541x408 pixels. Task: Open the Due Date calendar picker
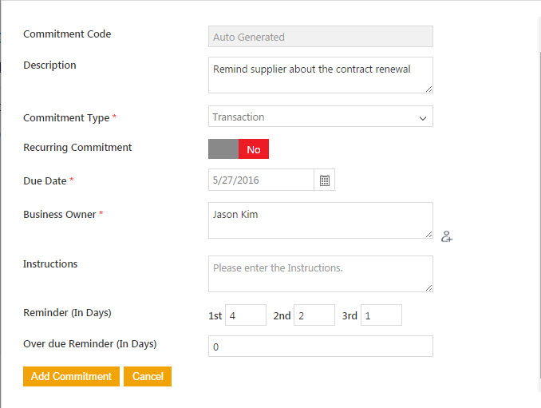coord(325,180)
